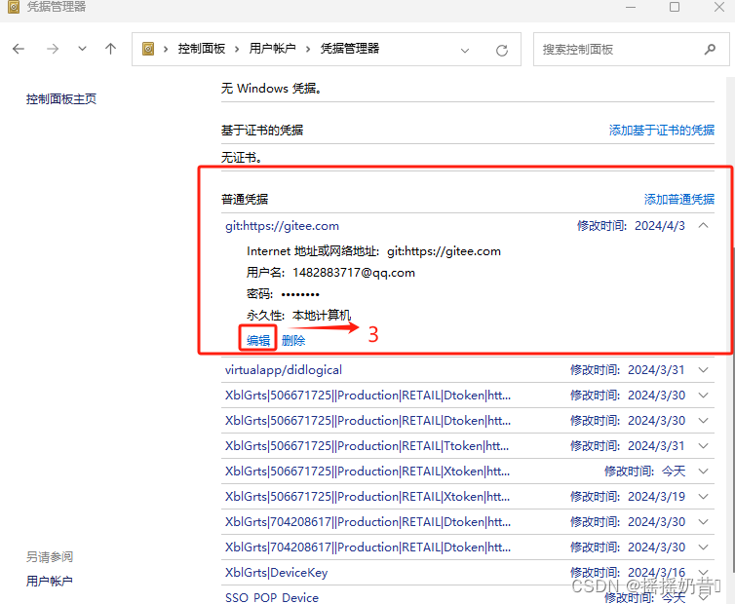Click 添加基于证书的凭据 link
Viewport: 735px width, 604px height.
pos(662,130)
